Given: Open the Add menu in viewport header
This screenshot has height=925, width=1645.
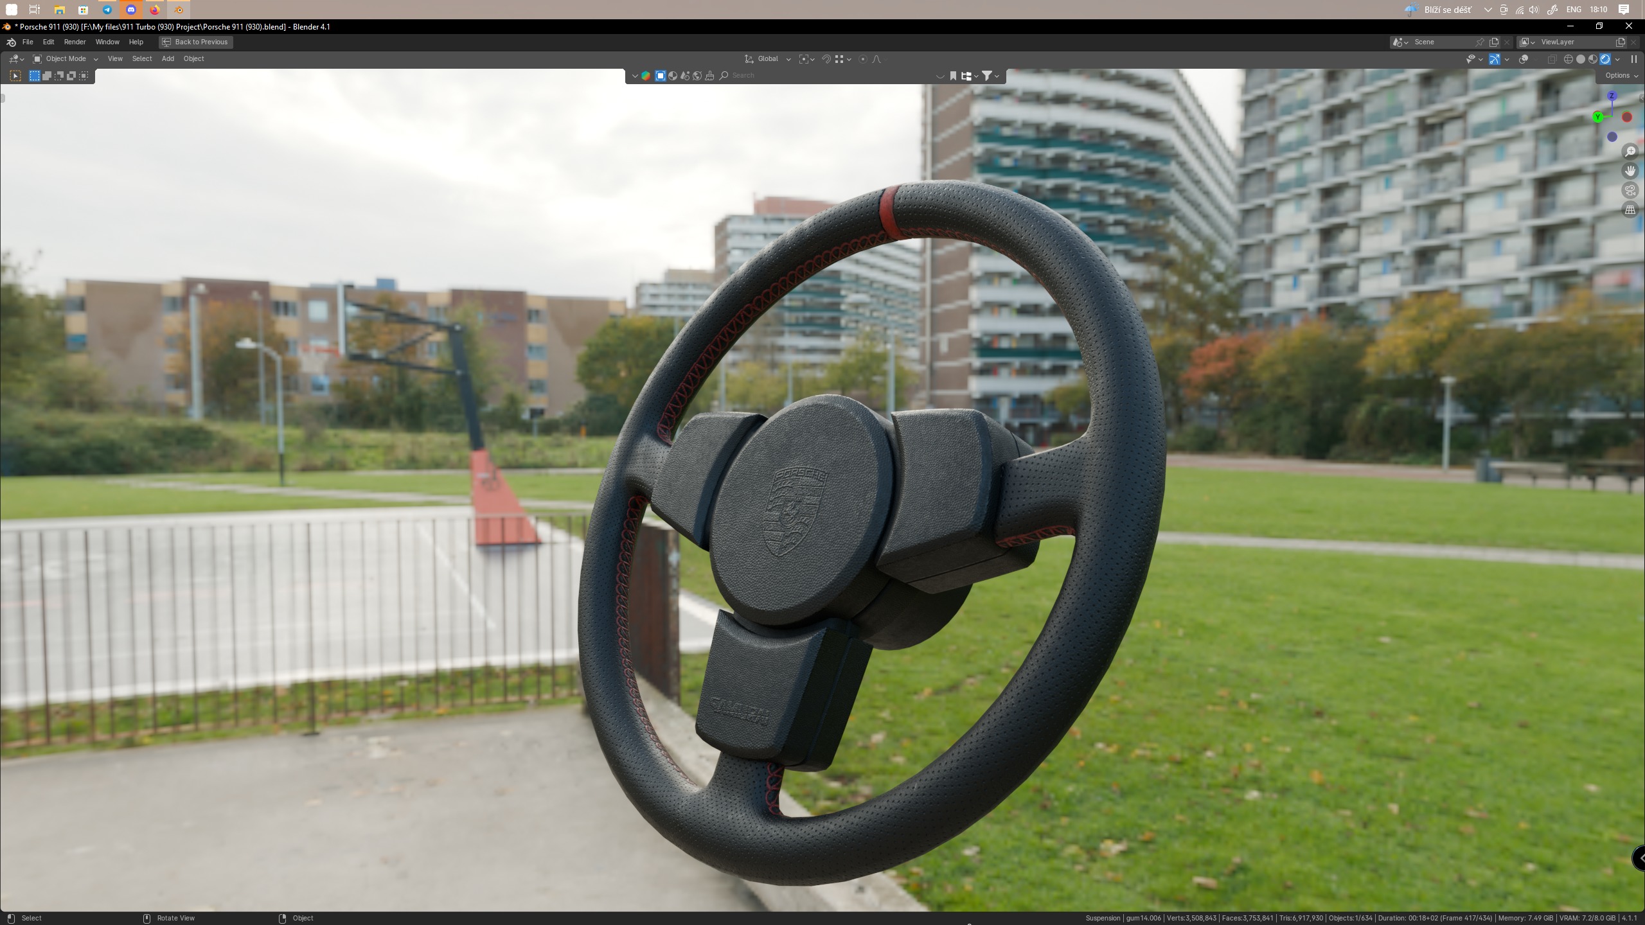Looking at the screenshot, I should pyautogui.click(x=168, y=59).
